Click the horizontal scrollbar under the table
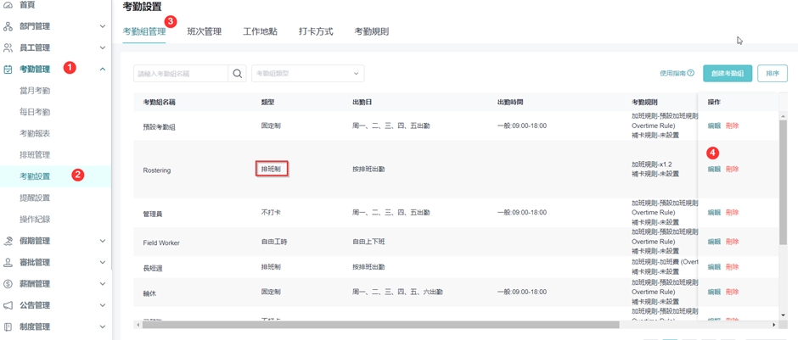Screen dimensions: 798x340 tap(382, 325)
